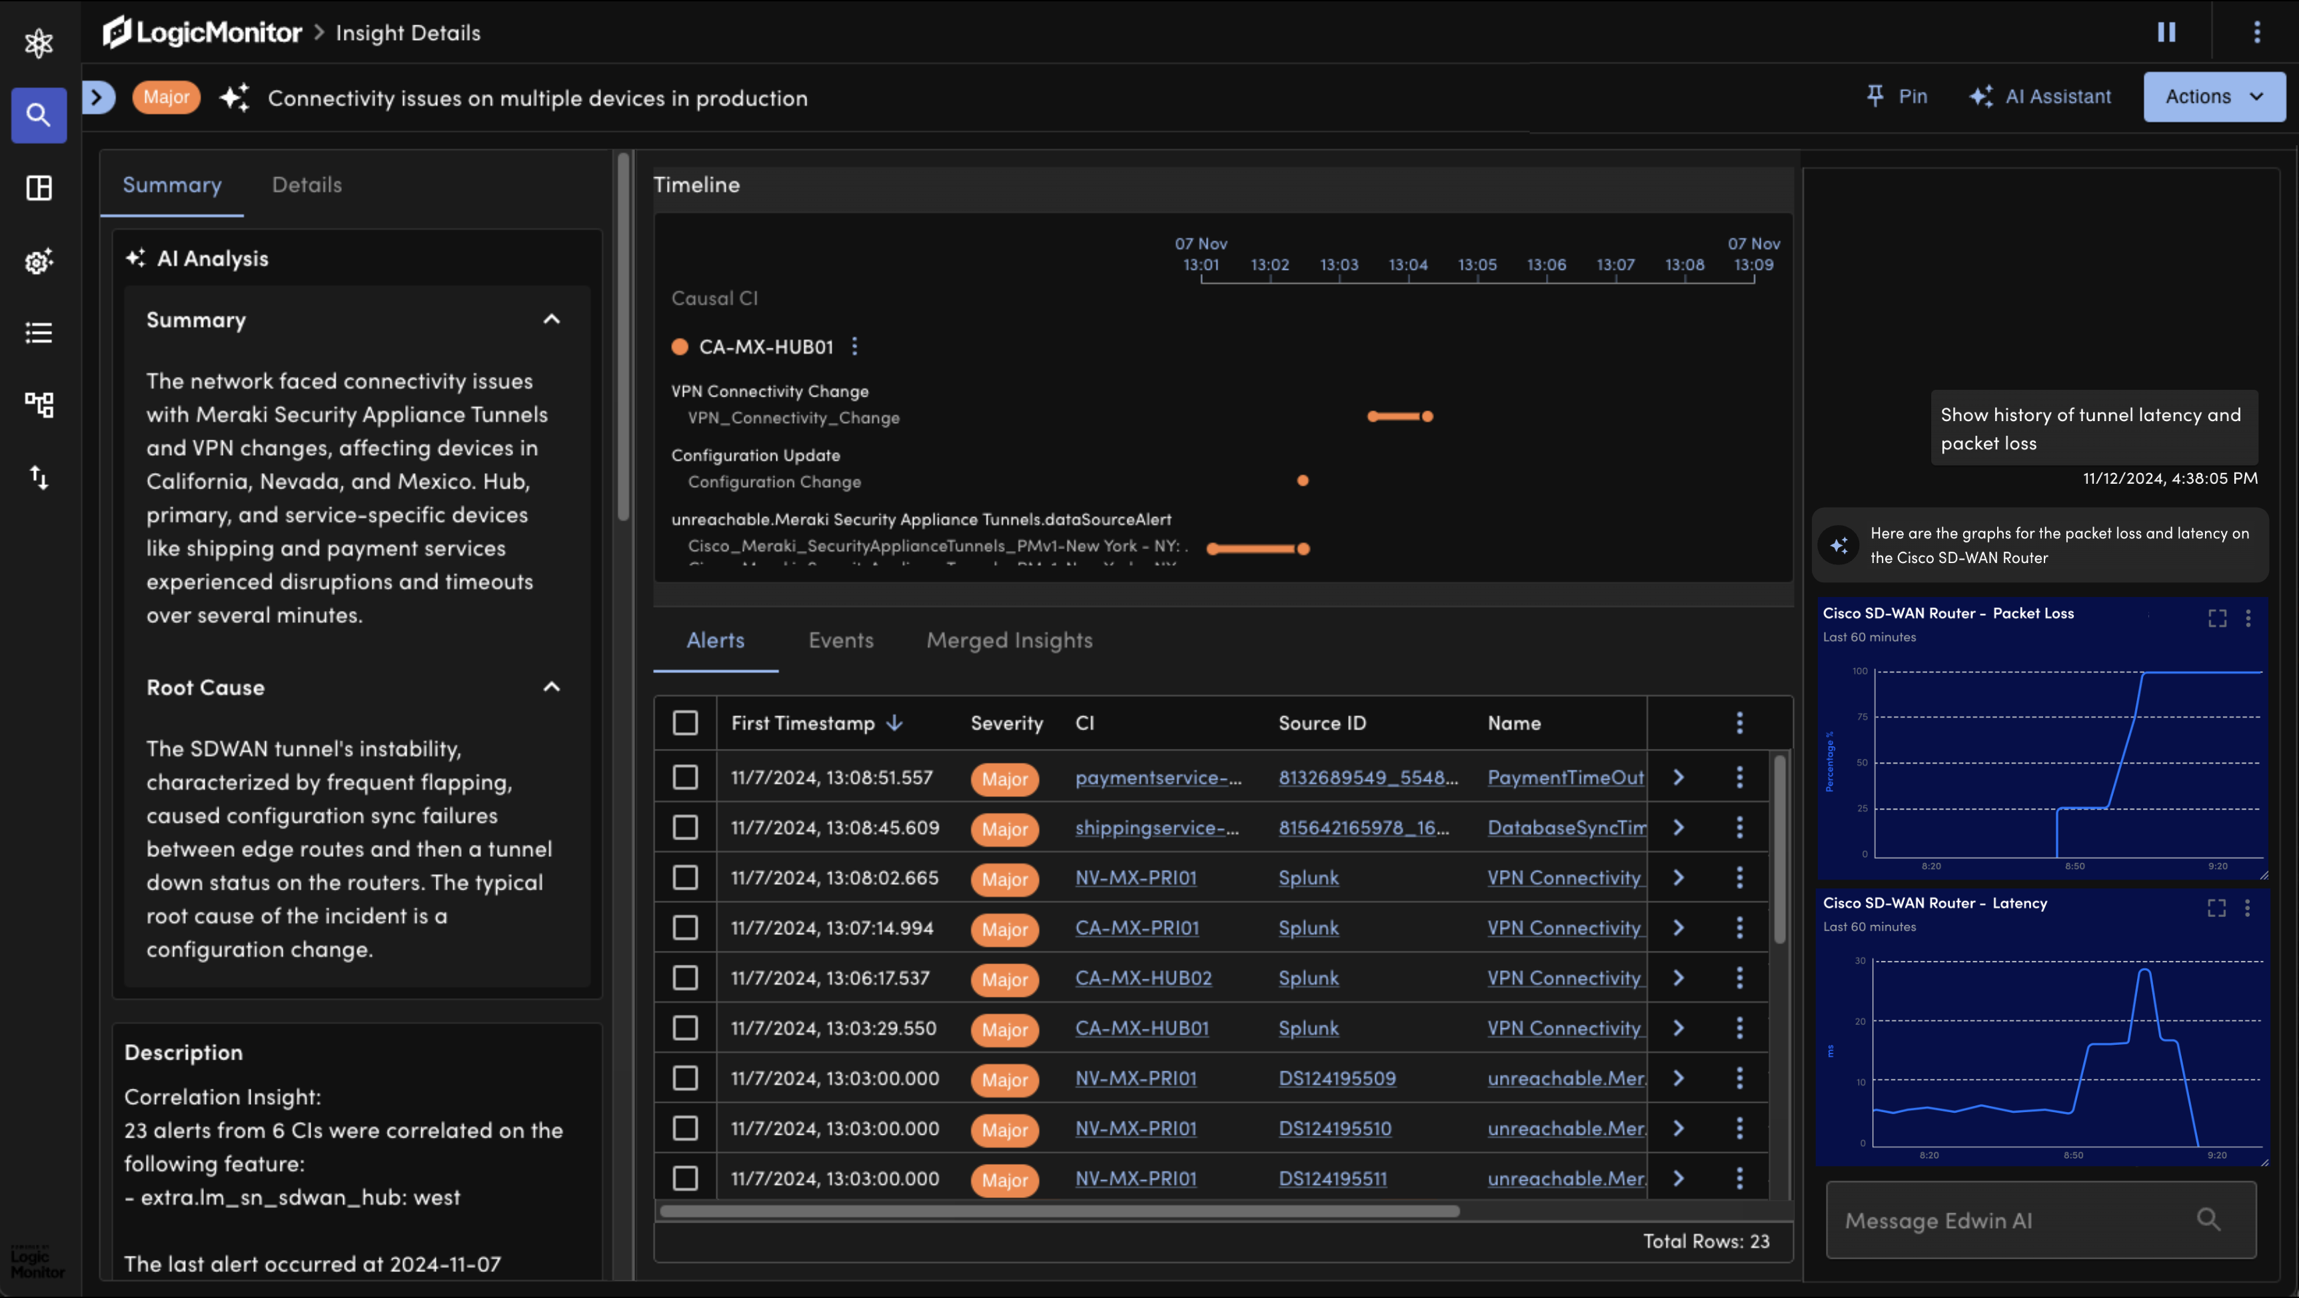Check the DS124195509 alert row checkbox

[x=686, y=1079]
